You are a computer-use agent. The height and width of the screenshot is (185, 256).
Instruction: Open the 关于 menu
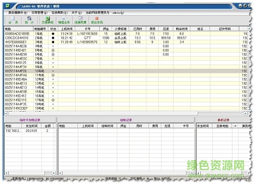77,13
